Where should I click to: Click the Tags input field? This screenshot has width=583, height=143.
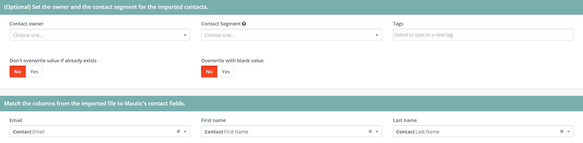click(483, 35)
